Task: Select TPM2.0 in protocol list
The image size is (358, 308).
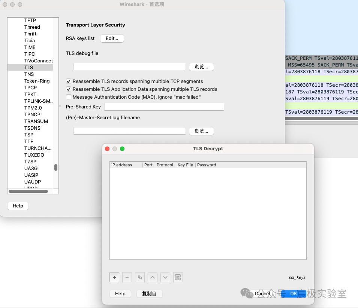Action: tap(30, 108)
